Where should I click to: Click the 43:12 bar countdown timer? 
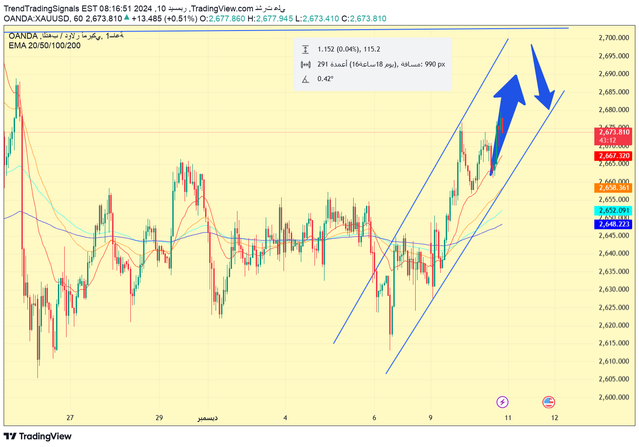click(x=608, y=140)
